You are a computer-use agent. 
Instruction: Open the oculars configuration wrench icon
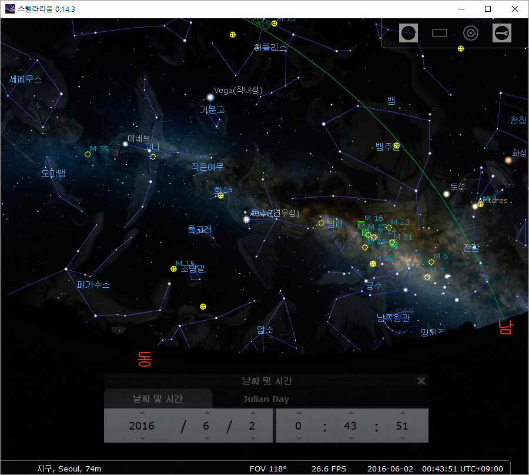click(x=502, y=33)
